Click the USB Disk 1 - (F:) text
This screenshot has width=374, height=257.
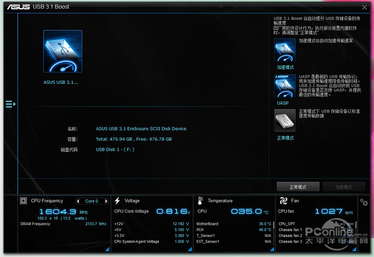[116, 149]
